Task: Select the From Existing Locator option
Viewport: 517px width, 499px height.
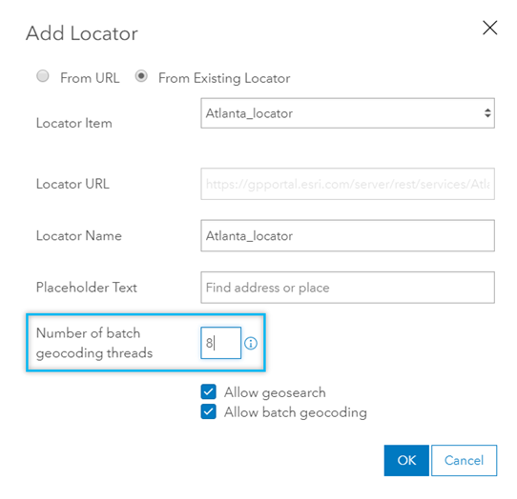Action: [141, 76]
